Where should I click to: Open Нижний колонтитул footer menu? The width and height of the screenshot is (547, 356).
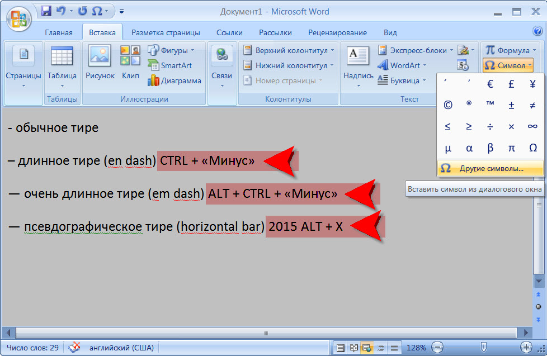289,65
